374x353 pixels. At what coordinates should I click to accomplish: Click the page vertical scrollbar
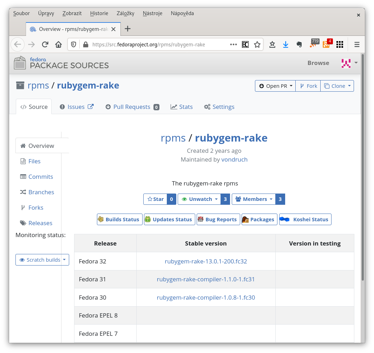pos(363,167)
